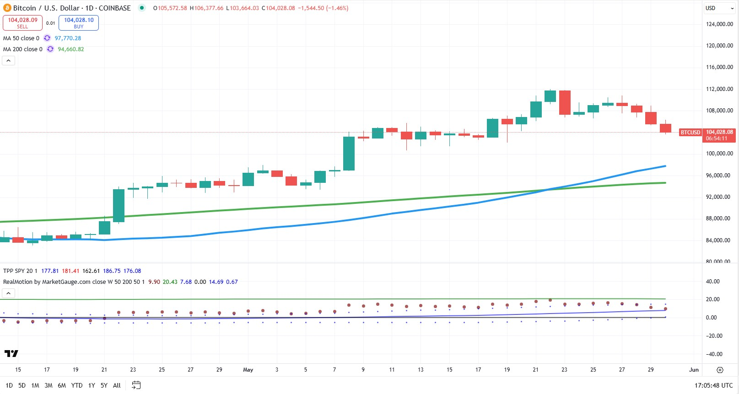This screenshot has height=394, width=739.
Task: Click the SELL 104,028.09 button
Action: (23, 23)
